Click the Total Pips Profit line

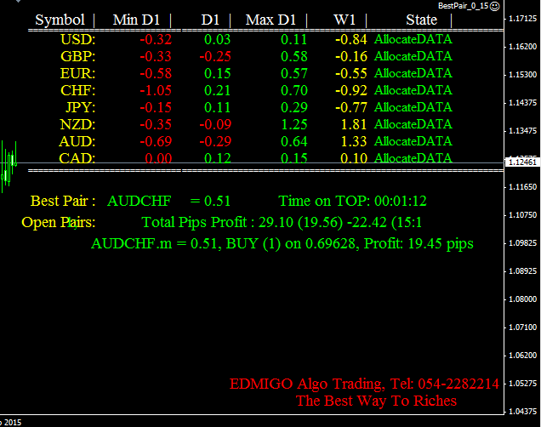[282, 223]
